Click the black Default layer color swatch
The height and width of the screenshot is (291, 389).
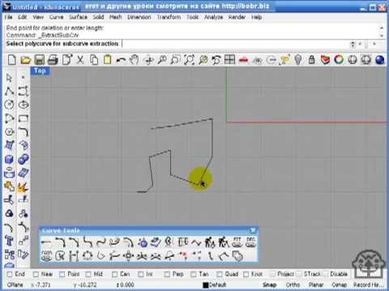206,285
